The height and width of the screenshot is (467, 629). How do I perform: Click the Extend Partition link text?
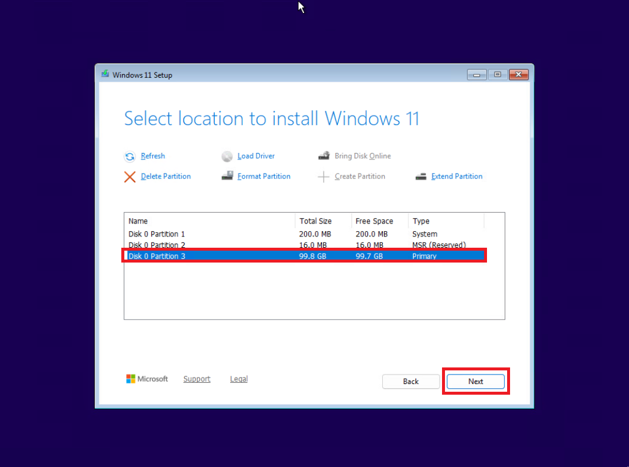point(457,177)
